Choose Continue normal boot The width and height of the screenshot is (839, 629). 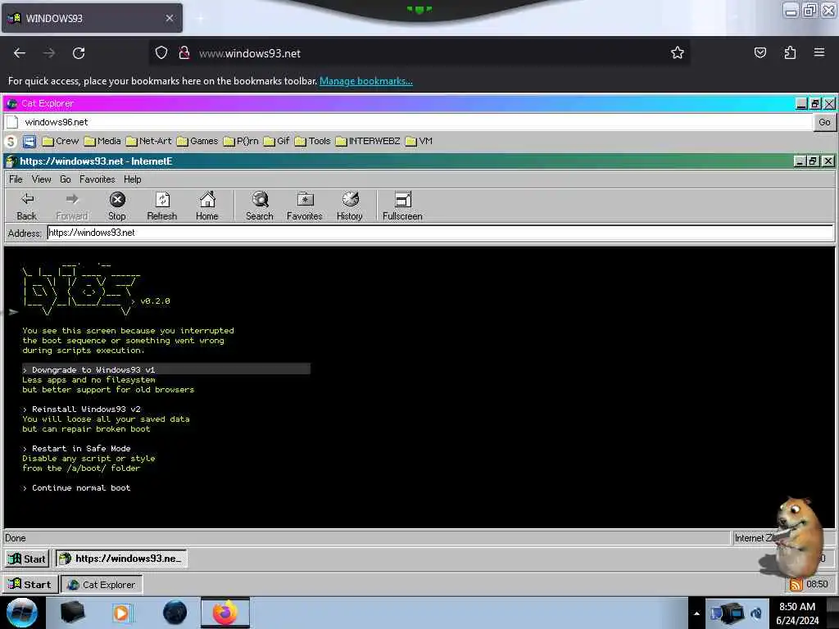tap(76, 488)
